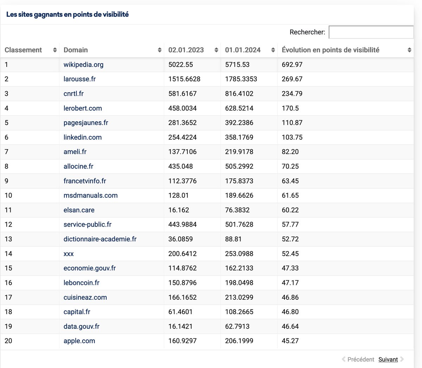
Task: Select the 63.45 evolution value
Action: click(x=290, y=181)
